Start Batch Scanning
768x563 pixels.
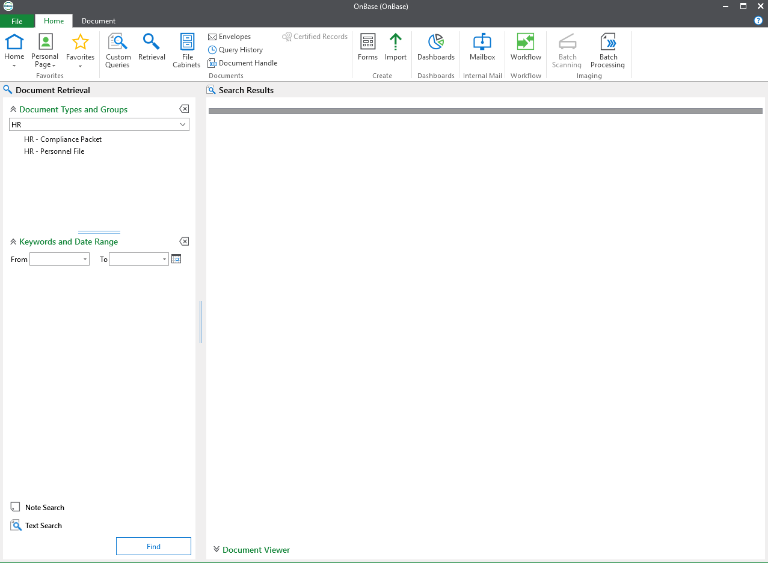point(567,51)
